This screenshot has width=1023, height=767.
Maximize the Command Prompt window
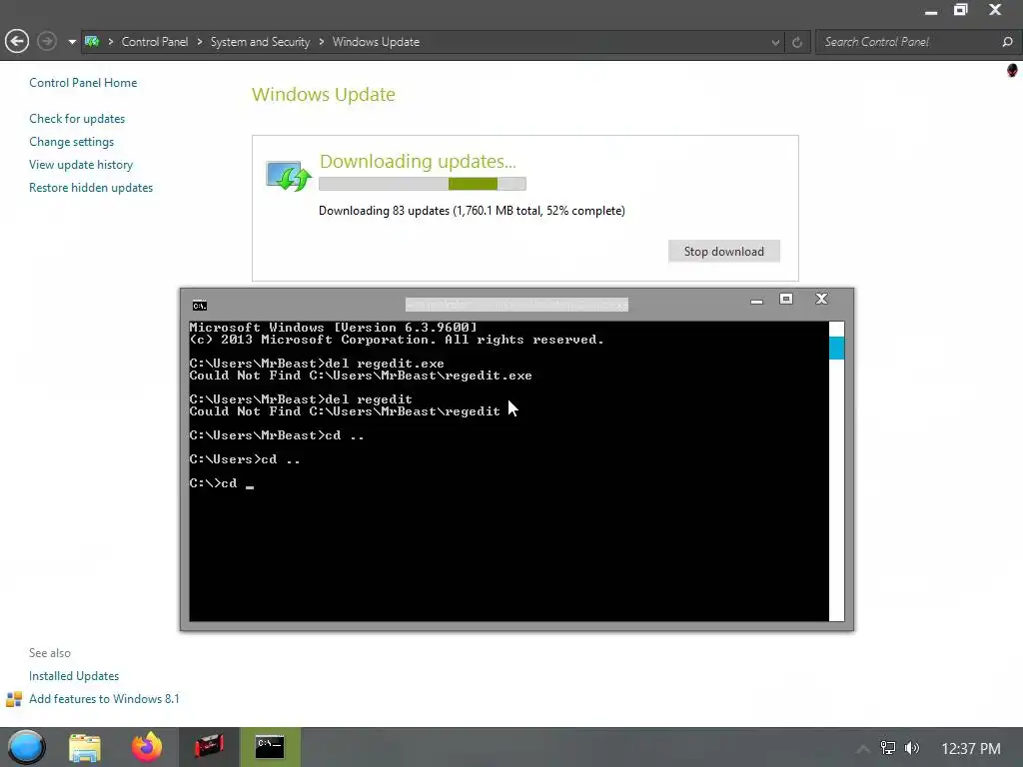[786, 299]
